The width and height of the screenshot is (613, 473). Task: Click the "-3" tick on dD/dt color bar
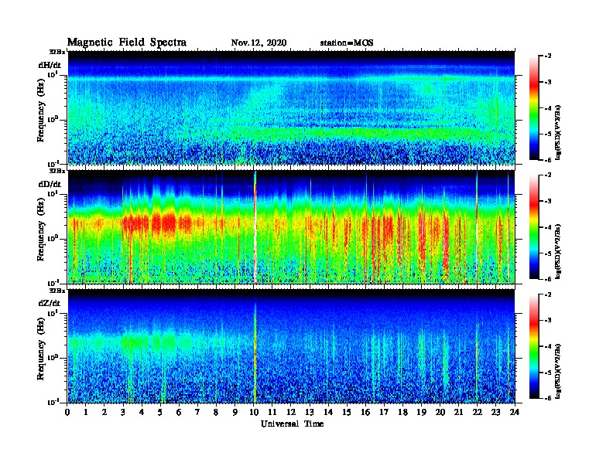coord(547,202)
